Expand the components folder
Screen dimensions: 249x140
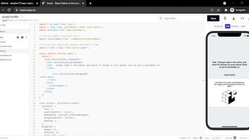(x=6, y=46)
